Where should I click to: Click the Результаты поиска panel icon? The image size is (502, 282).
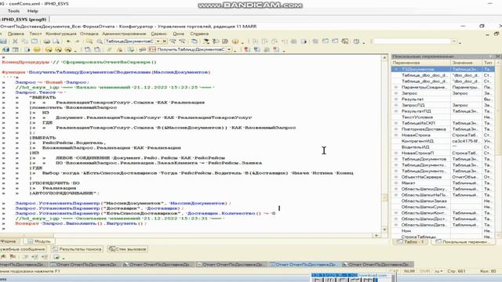55,249
